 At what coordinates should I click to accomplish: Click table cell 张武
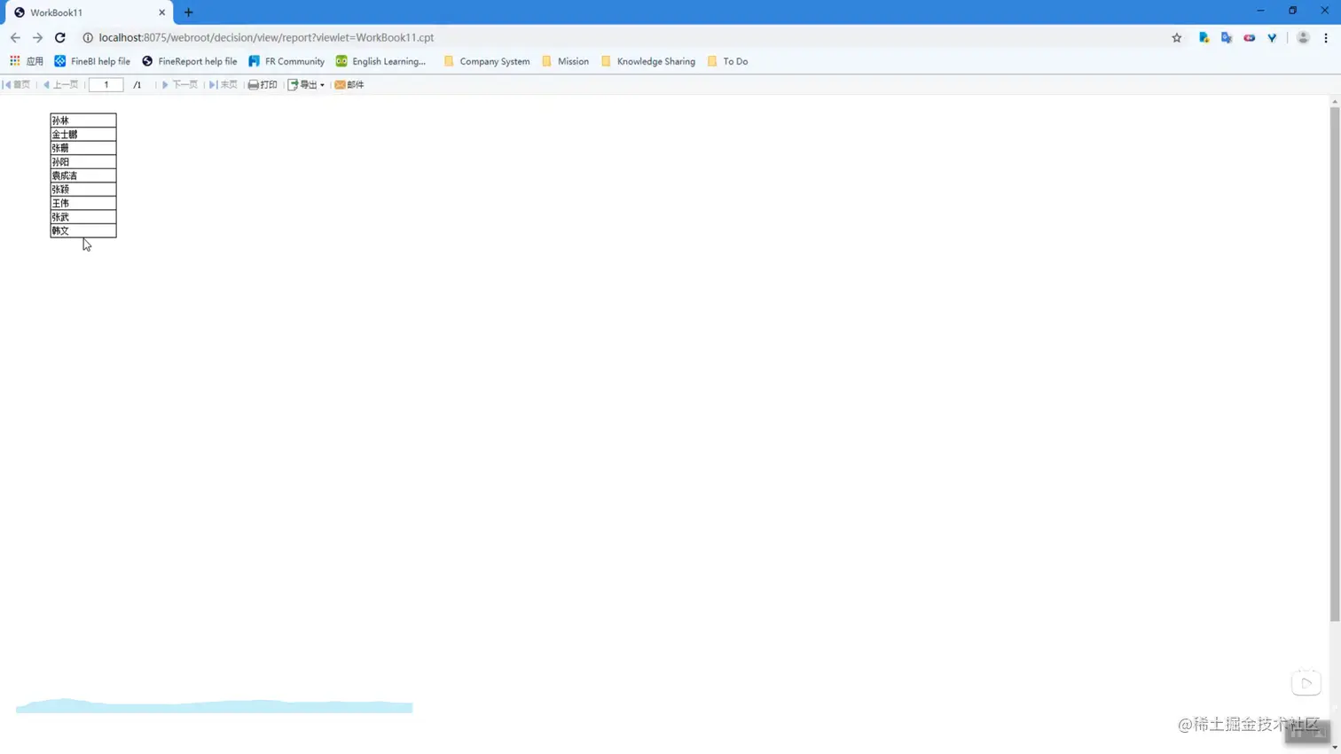(x=83, y=217)
